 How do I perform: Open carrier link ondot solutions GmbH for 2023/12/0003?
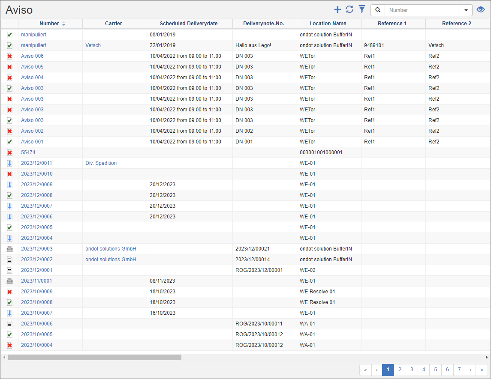[111, 249]
